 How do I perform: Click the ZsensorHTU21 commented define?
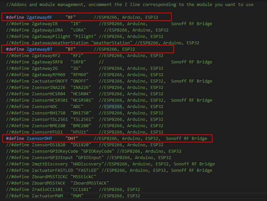pos(85,132)
